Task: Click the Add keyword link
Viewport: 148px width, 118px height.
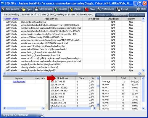Action: (x=19, y=82)
